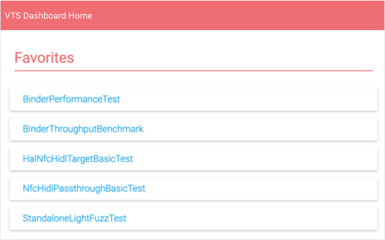Select the NfcHidlPassthroughBasicTest favorite card
Image resolution: width=385 pixels, height=240 pixels.
click(x=194, y=189)
